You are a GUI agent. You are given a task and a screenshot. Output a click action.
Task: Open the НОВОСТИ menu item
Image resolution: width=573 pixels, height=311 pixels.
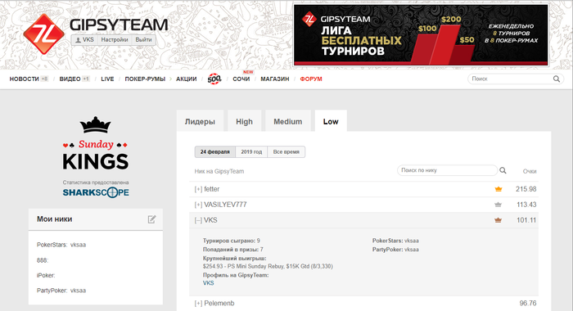[24, 79]
